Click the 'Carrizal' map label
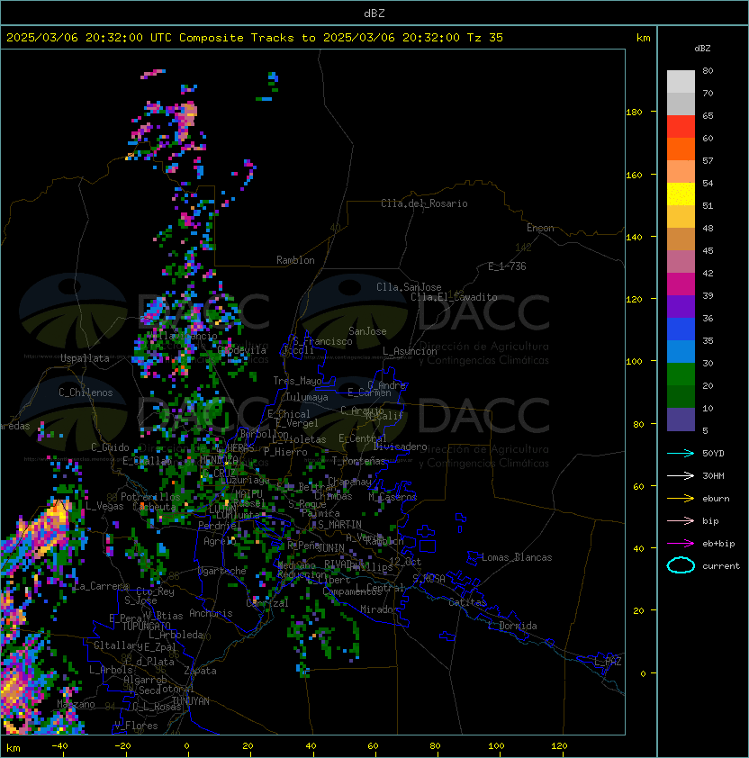Screen dimensions: 749x758 click(x=267, y=603)
